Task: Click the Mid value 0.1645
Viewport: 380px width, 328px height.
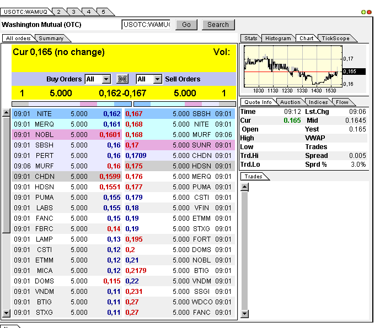Action: click(356, 121)
